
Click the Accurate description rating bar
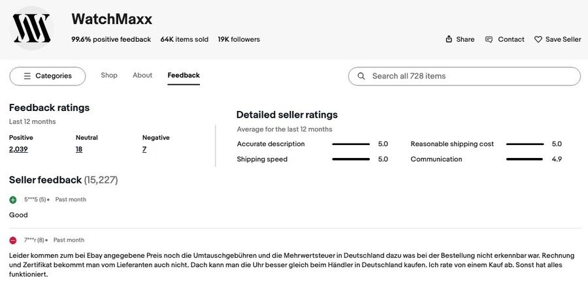(351, 144)
